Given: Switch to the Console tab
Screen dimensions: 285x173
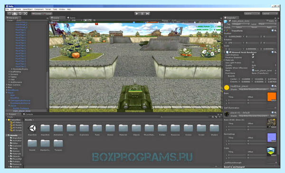Looking at the screenshot, I should pos(28,114).
